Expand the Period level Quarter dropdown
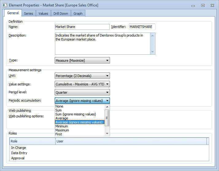This screenshot has width=219, height=171. (82, 92)
